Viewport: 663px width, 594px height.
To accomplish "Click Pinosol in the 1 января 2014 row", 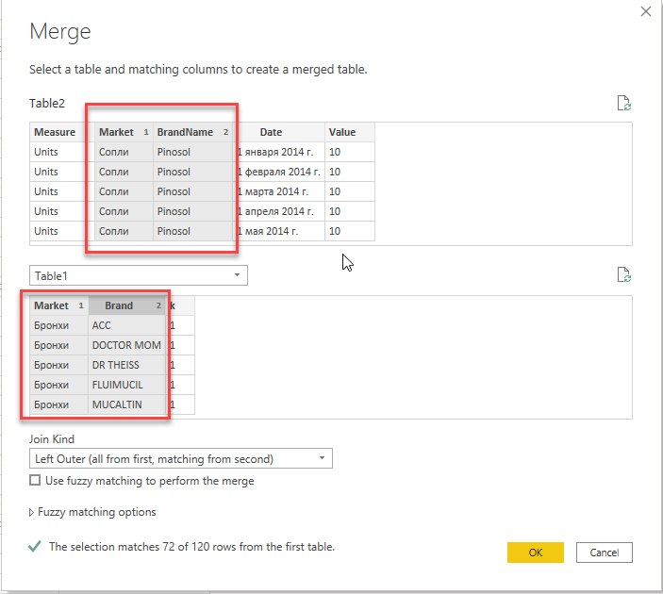I will (192, 152).
